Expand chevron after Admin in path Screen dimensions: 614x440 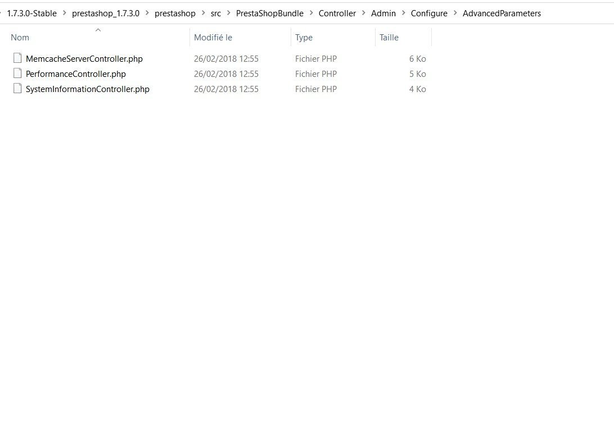pos(403,13)
